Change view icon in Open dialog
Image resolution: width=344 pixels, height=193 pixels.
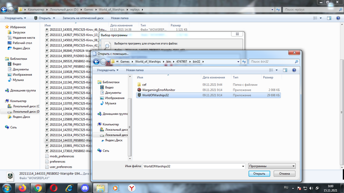[271, 70]
